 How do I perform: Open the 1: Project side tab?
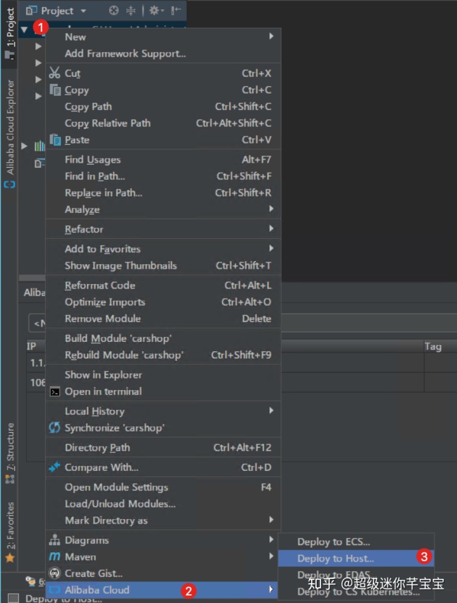click(10, 34)
